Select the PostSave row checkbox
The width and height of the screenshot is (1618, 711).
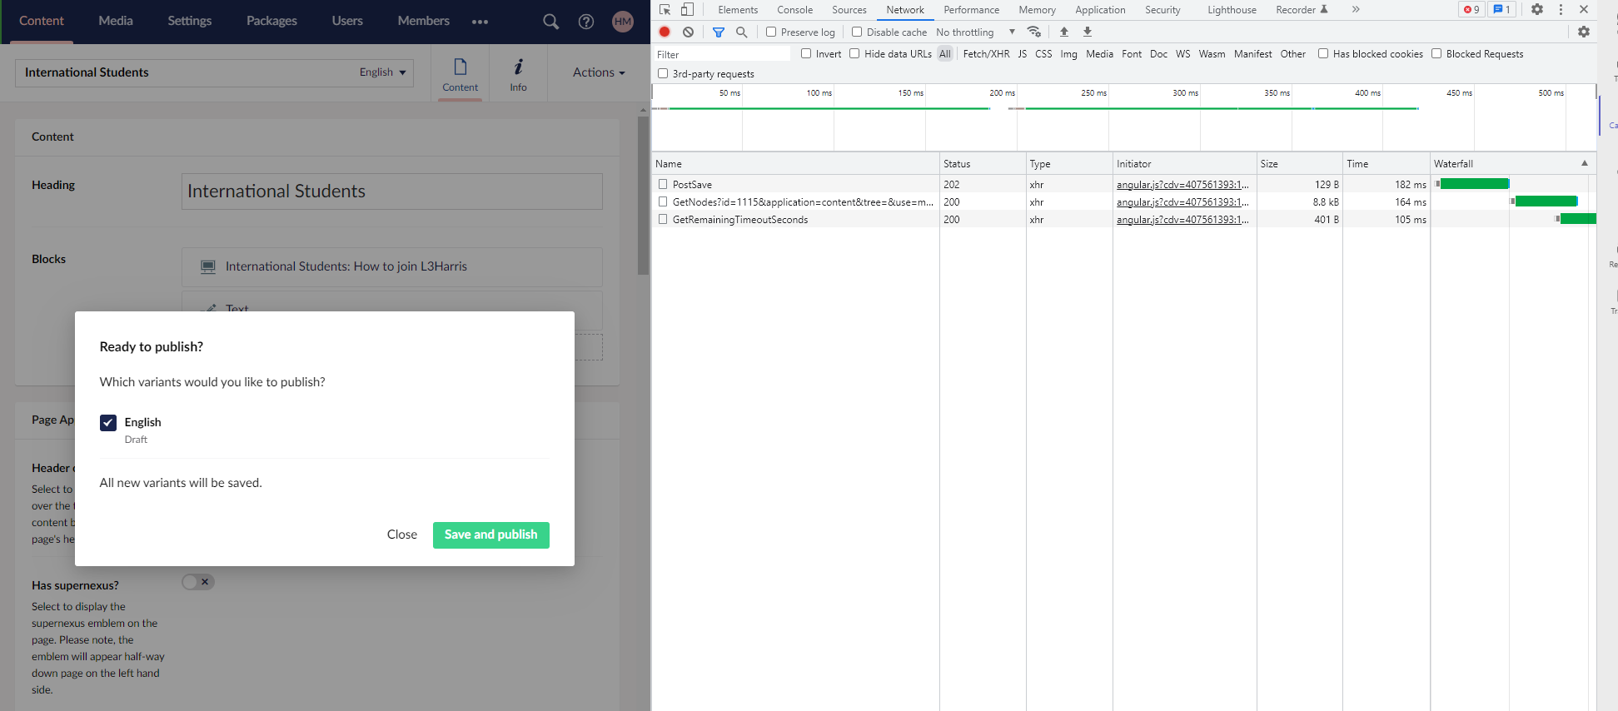[663, 184]
